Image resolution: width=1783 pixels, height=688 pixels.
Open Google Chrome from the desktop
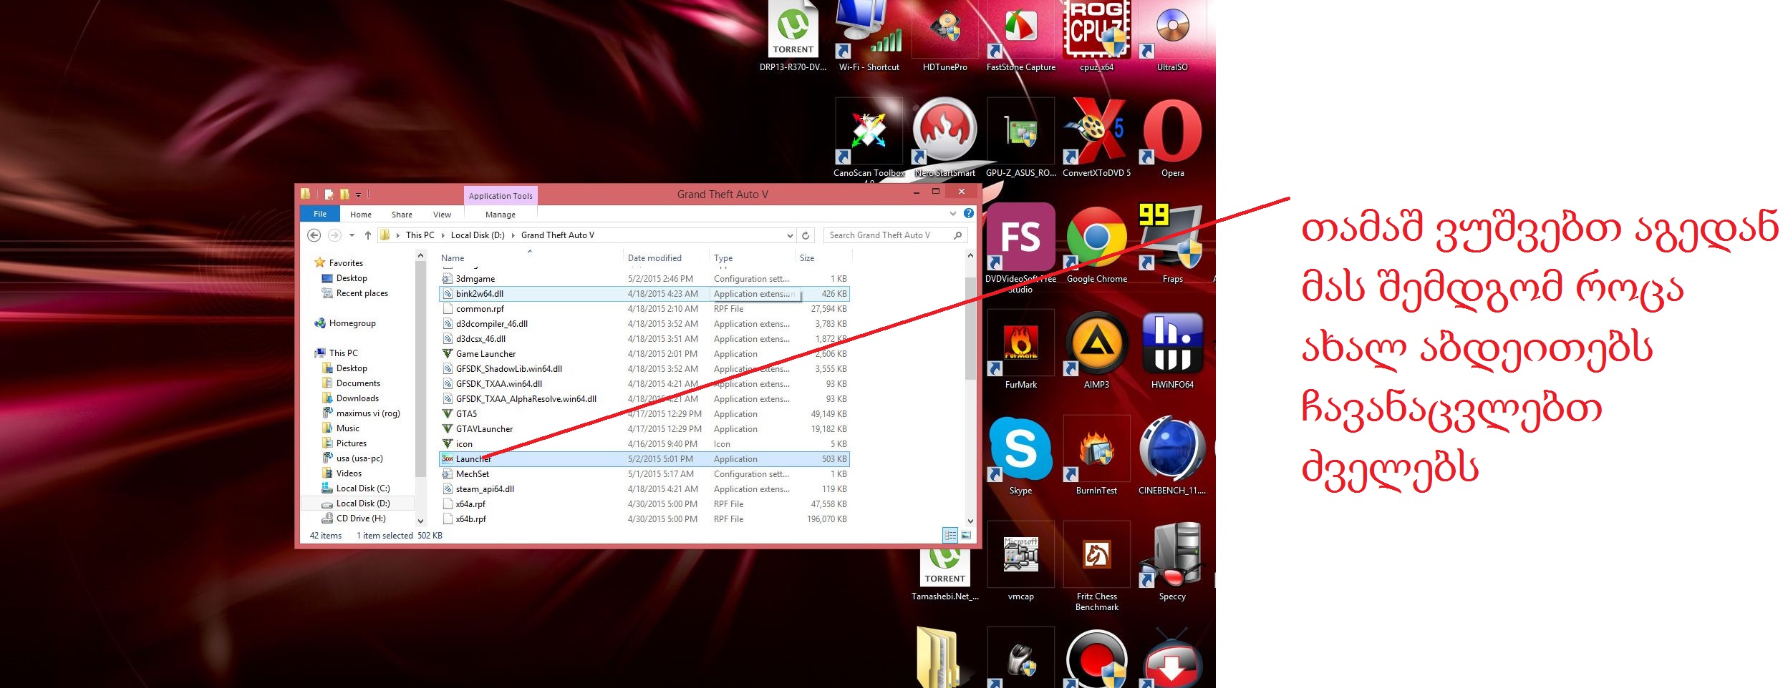pyautogui.click(x=1096, y=240)
